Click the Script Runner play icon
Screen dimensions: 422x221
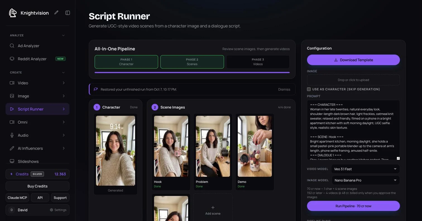coord(12,109)
